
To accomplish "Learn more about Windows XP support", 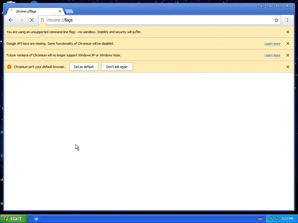I will coord(272,55).
